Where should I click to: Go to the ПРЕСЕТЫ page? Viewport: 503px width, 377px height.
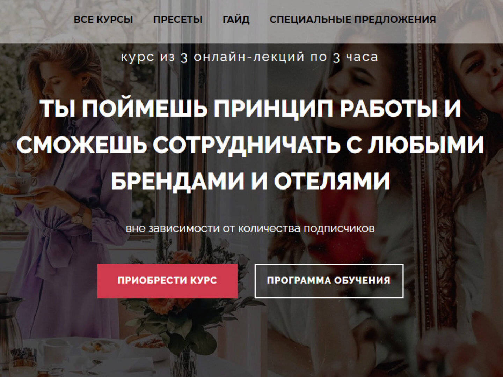(x=178, y=20)
